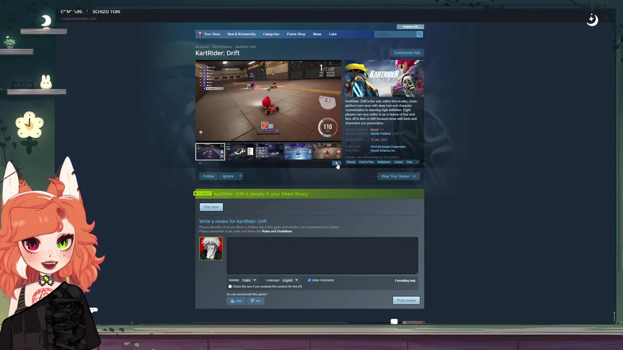This screenshot has height=350, width=623.
Task: Click the Free to Play tag
Action: tap(366, 162)
